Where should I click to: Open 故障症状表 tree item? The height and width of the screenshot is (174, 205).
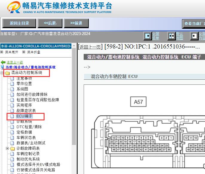[26, 111]
